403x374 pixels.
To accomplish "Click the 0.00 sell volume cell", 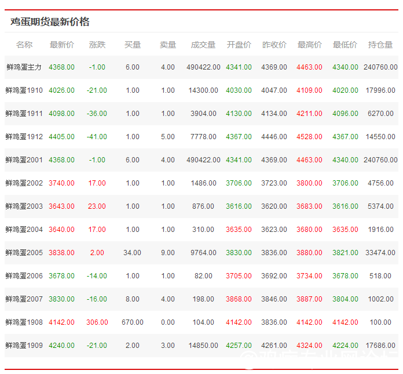I will pyautogui.click(x=168, y=322).
